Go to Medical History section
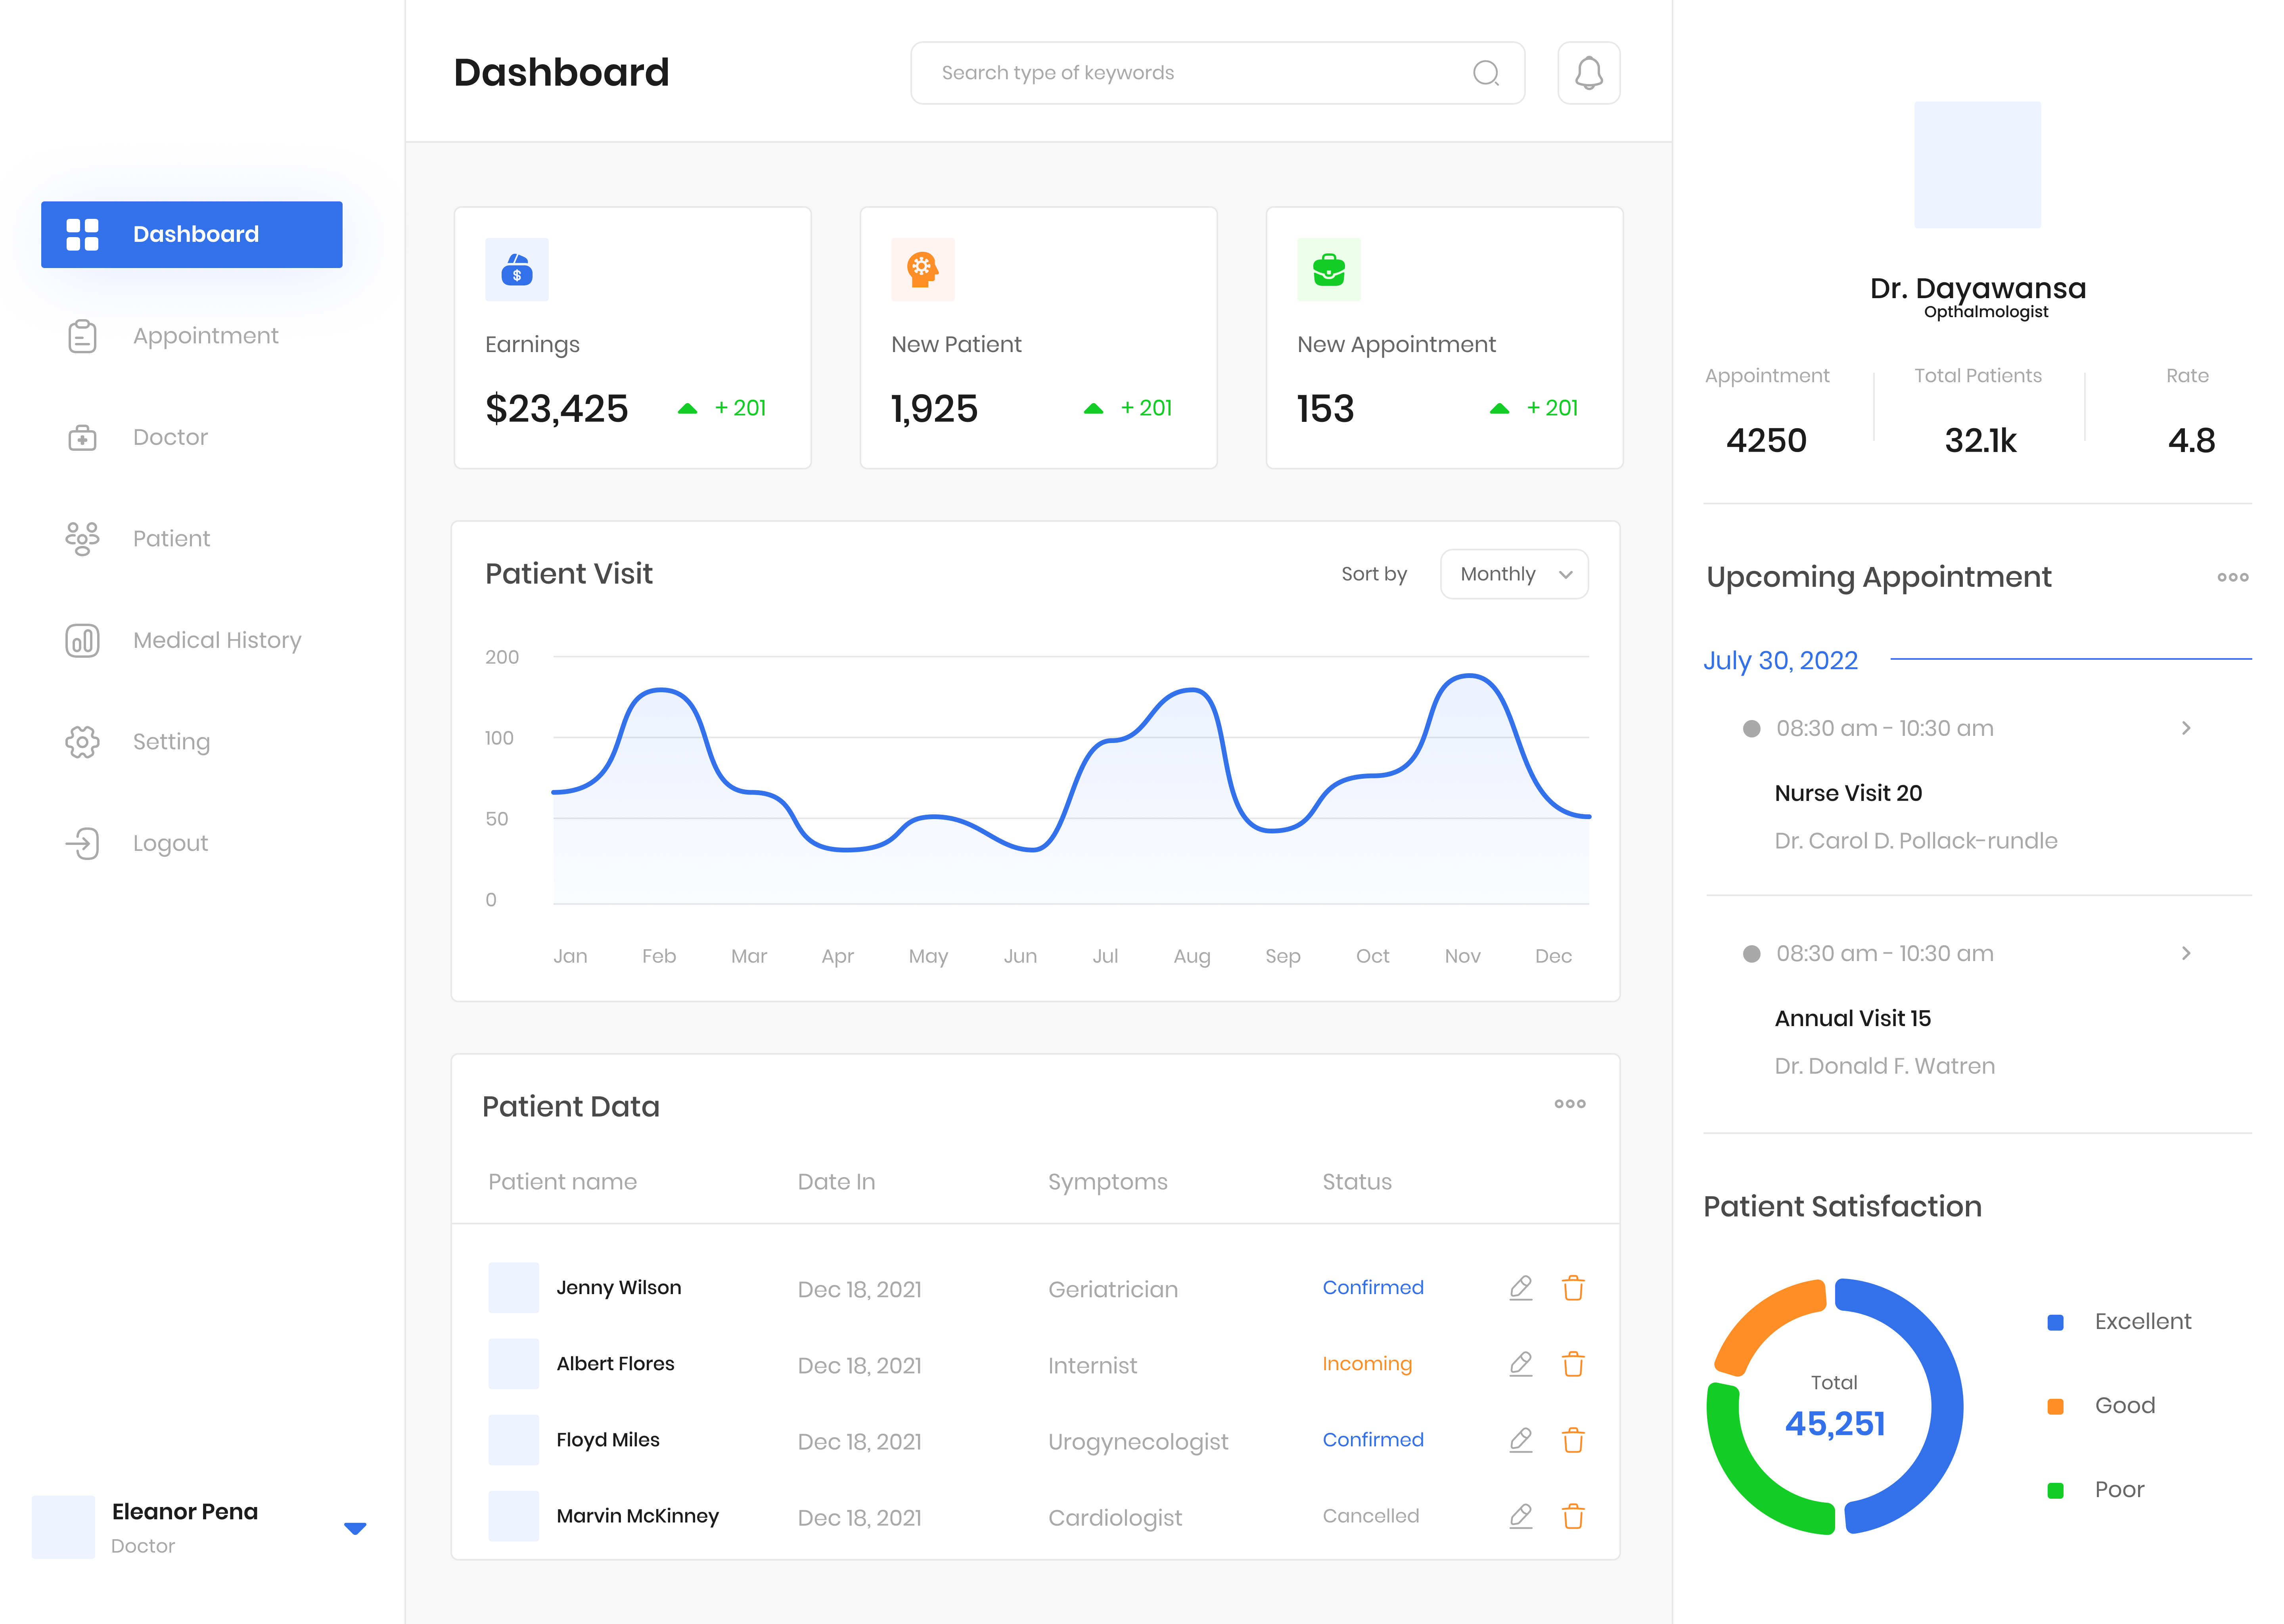2284x1624 pixels. pyautogui.click(x=216, y=640)
